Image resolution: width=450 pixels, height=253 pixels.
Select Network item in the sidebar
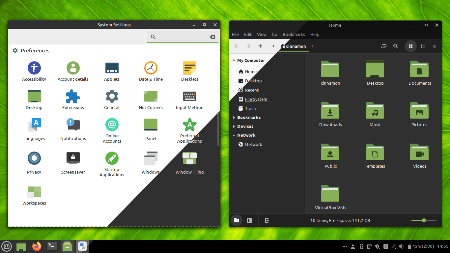pos(250,144)
